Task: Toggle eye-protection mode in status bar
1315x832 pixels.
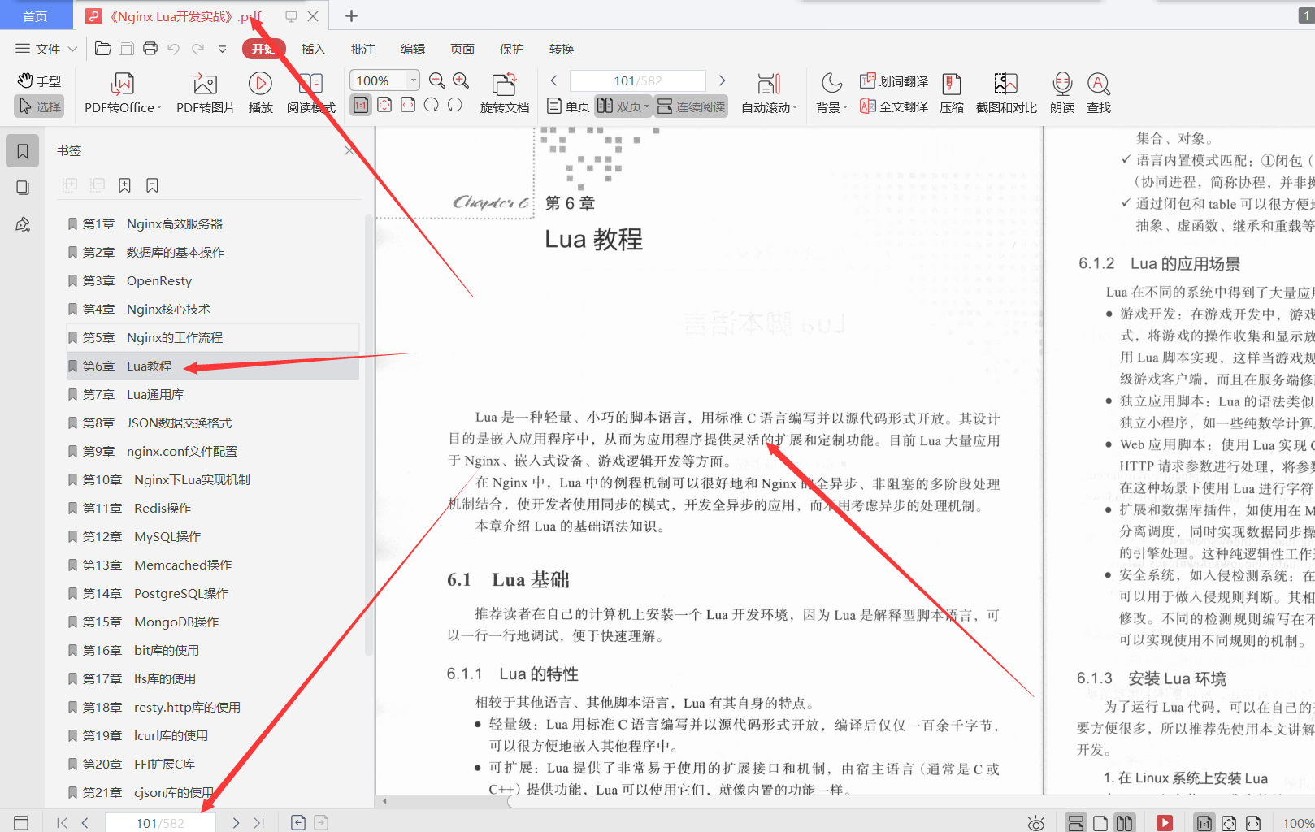Action: [1035, 821]
